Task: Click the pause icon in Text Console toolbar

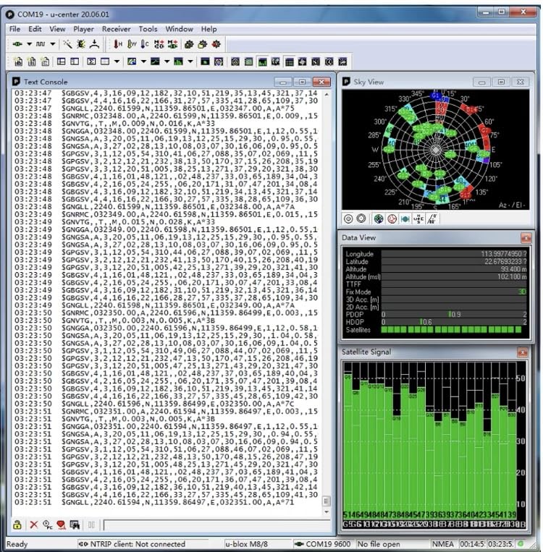Action: tap(91, 525)
